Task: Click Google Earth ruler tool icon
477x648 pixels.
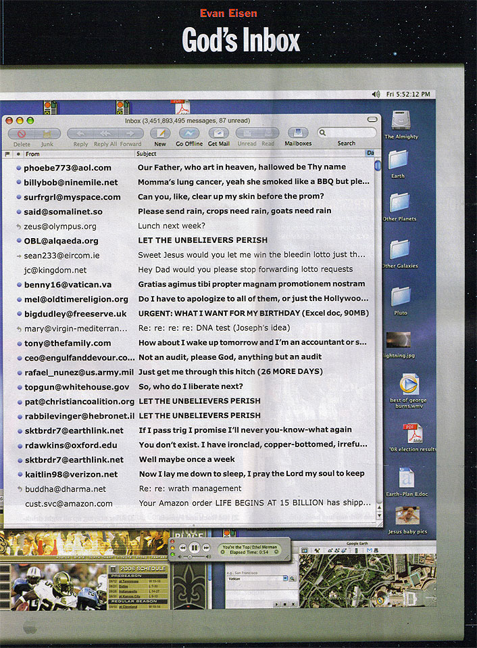Action: (x=356, y=551)
